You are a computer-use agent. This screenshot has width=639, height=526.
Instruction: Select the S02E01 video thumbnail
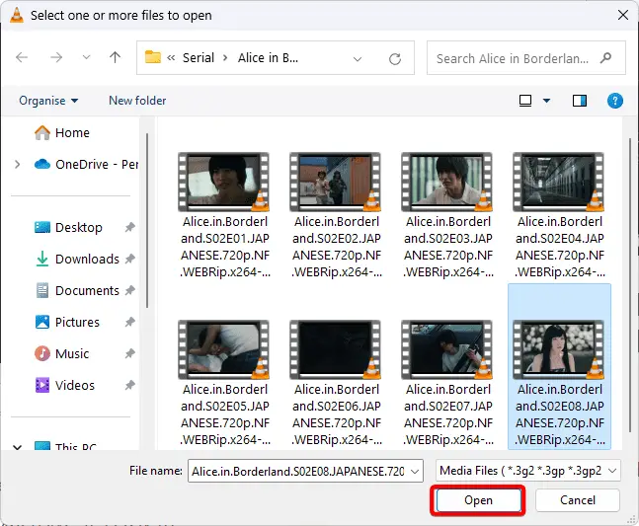pyautogui.click(x=224, y=182)
